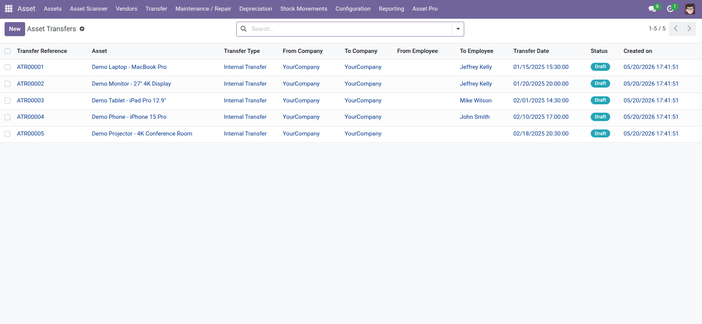Click Demo Laptop - MacBook Pro asset cell
702x324 pixels.
[129, 67]
